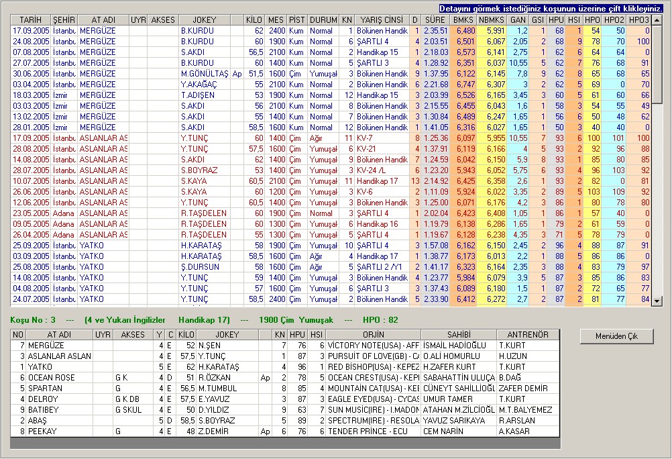Click the upper table scroll up arrow
This screenshot has height=459, width=672.
657,20
